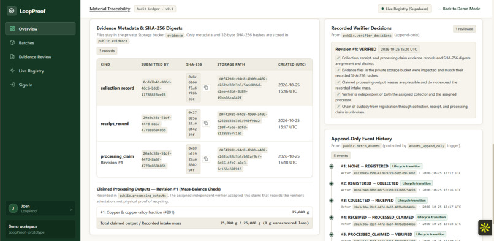The width and height of the screenshot is (494, 241).
Task: Click event #1 NONE → REGISTERED timeline marker
Action: (332, 166)
